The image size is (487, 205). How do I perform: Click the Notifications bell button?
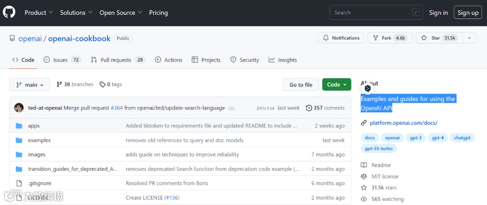coord(341,38)
